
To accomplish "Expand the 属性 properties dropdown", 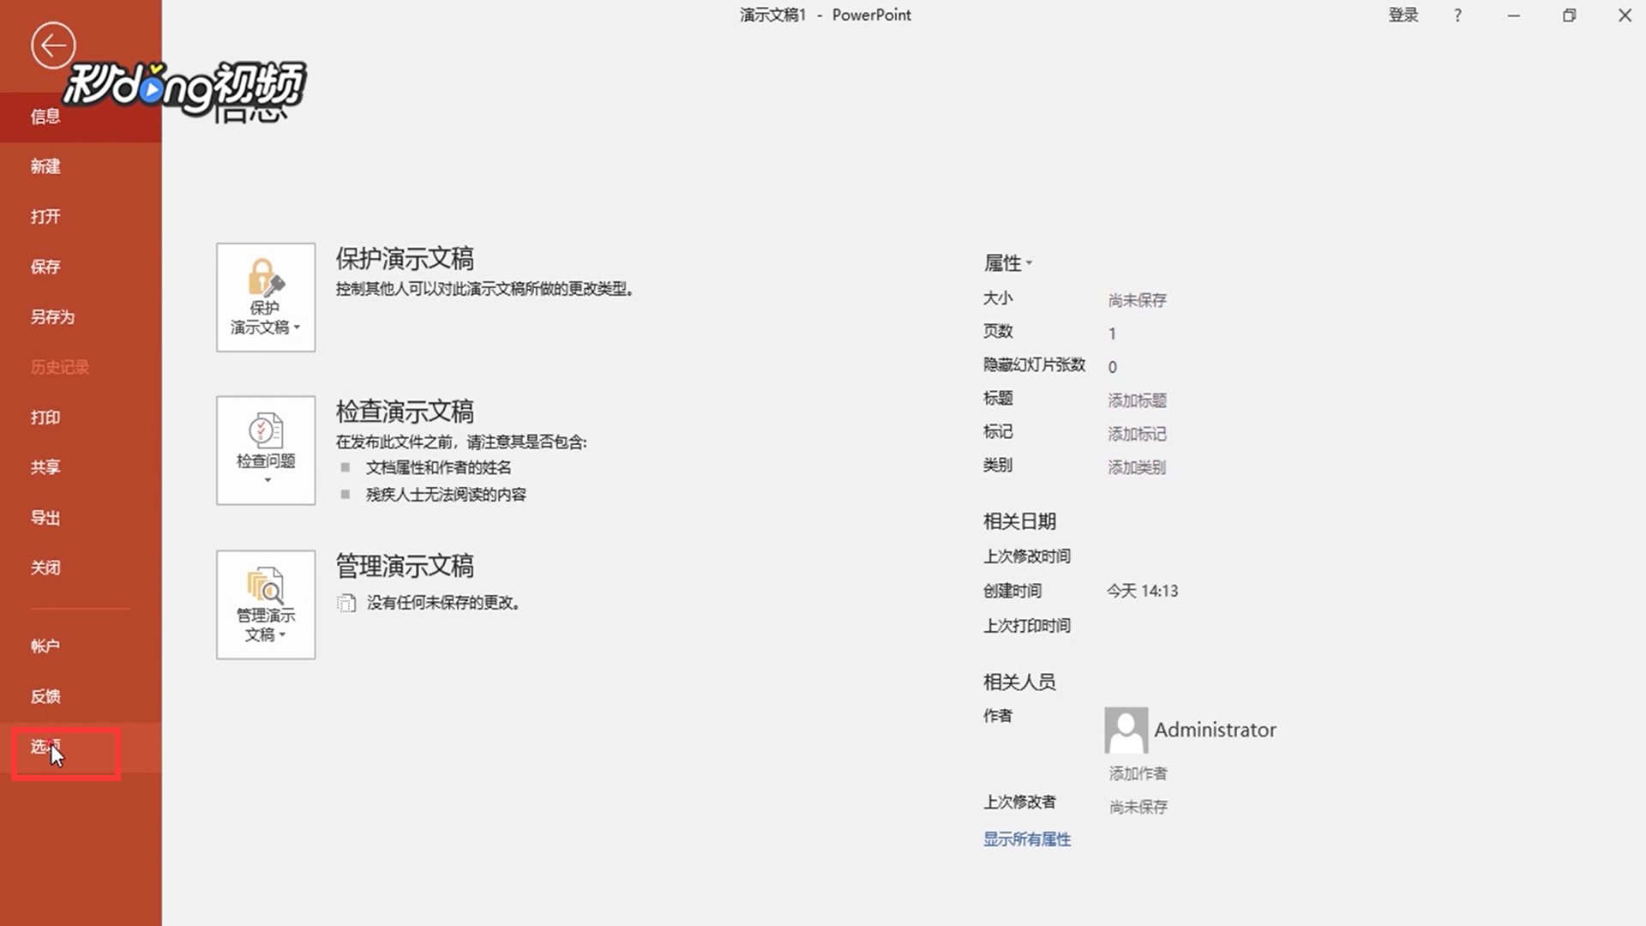I will 1008,263.
